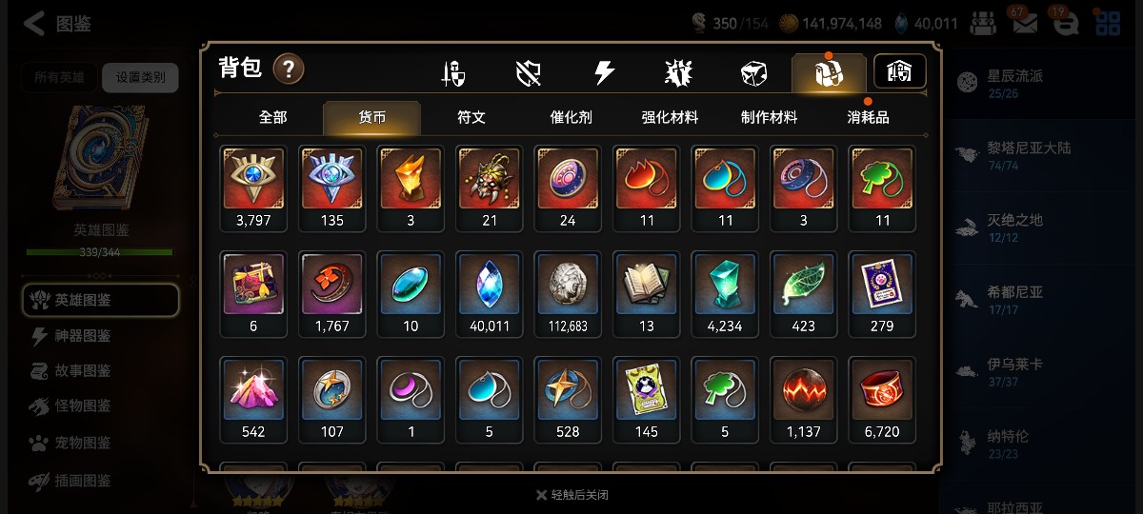The width and height of the screenshot is (1143, 514).
Task: Select the dice category icon
Action: pos(753,73)
